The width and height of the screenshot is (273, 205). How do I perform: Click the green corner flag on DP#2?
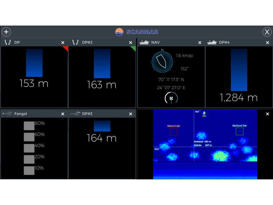click(x=134, y=48)
